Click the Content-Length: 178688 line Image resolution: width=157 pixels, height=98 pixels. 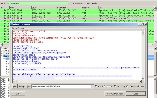[27, 63]
